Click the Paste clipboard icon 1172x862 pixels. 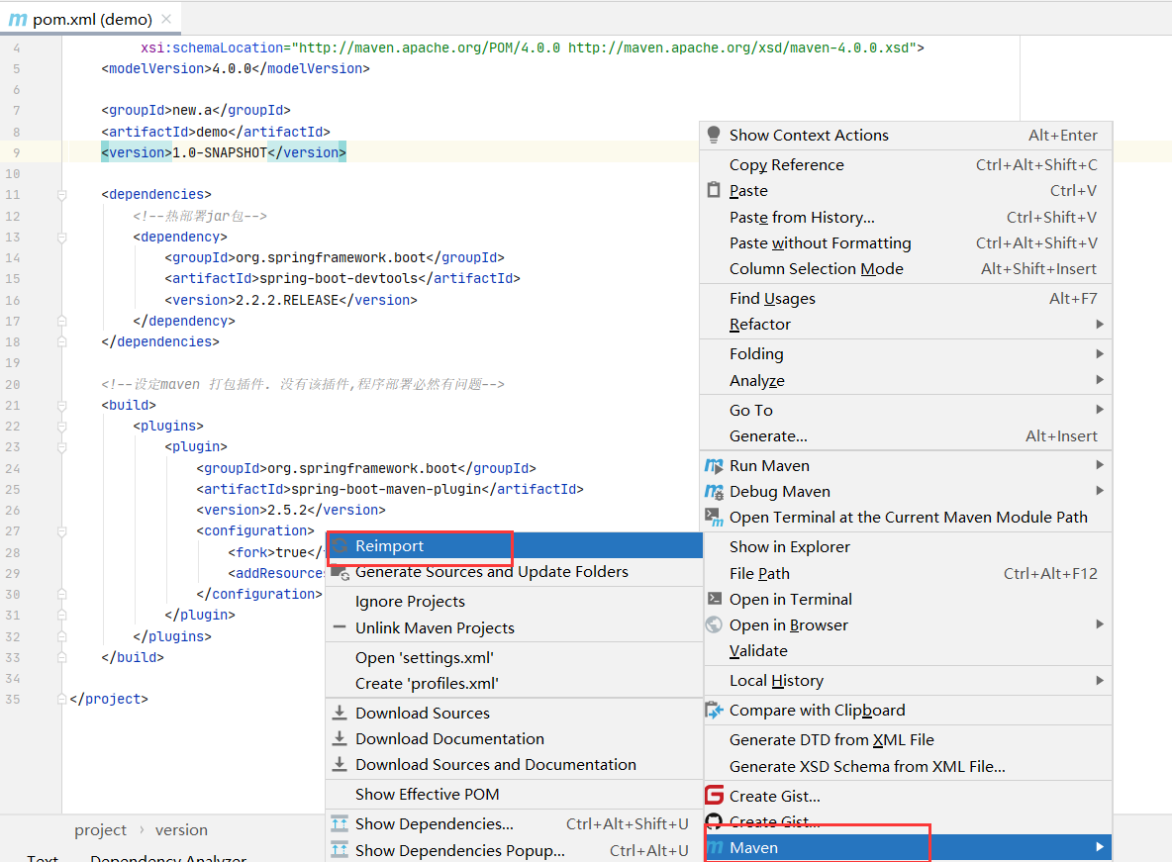pos(714,190)
